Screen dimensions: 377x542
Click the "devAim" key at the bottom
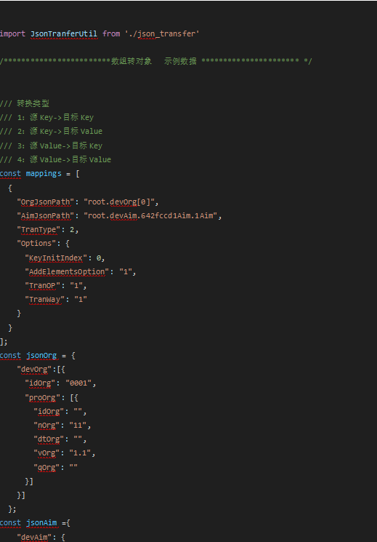[x=35, y=537]
